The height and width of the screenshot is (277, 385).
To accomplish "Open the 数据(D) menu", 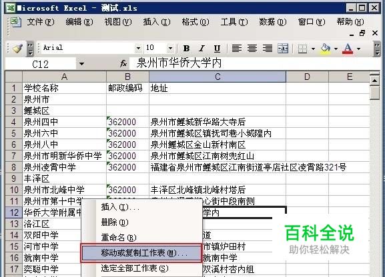I will tap(273, 22).
